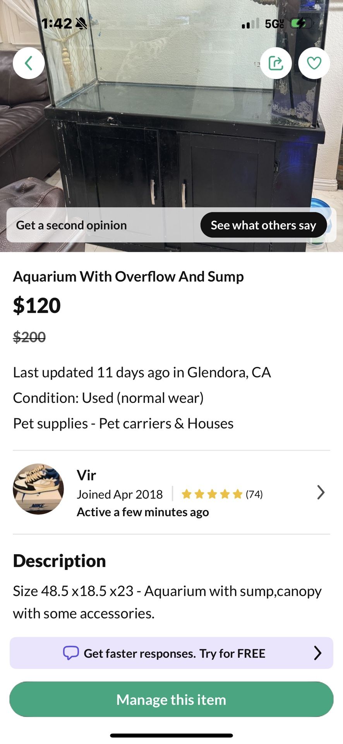The height and width of the screenshot is (744, 343).
Task: View the seller's five-star rating
Action: (x=212, y=494)
